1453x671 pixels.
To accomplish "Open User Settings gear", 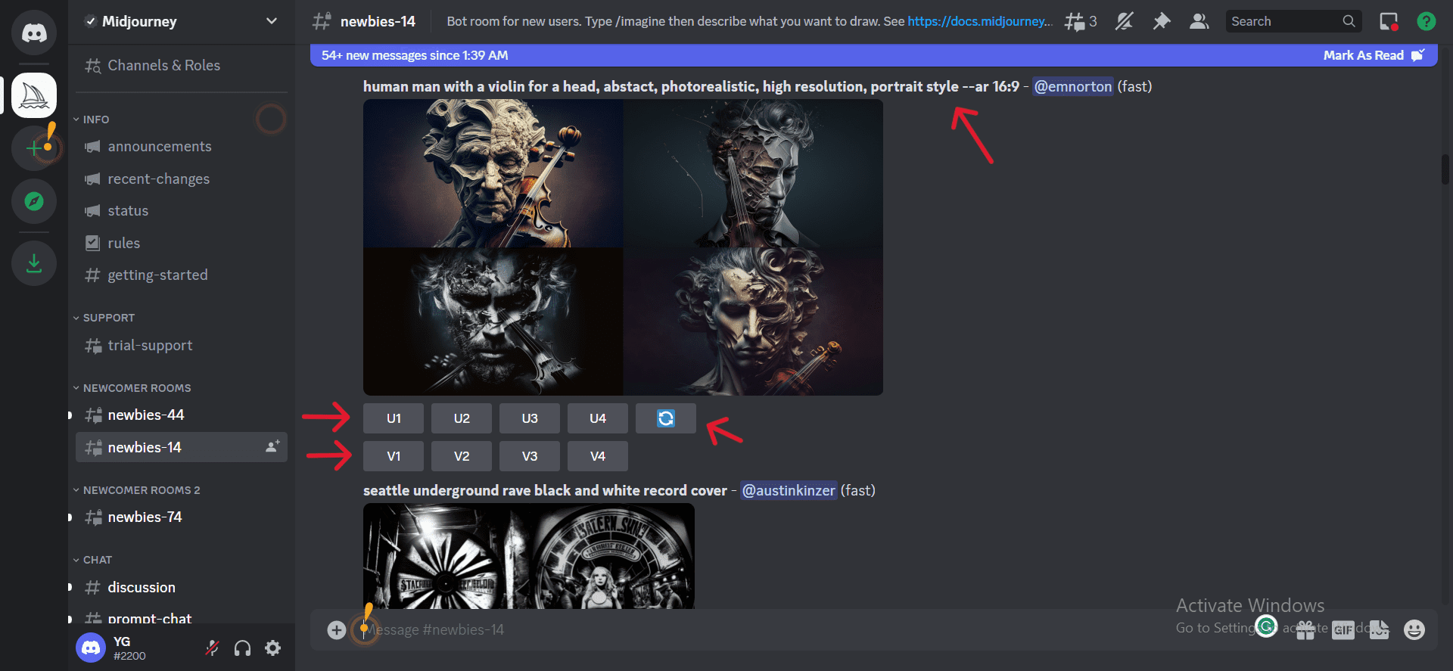I will (273, 648).
